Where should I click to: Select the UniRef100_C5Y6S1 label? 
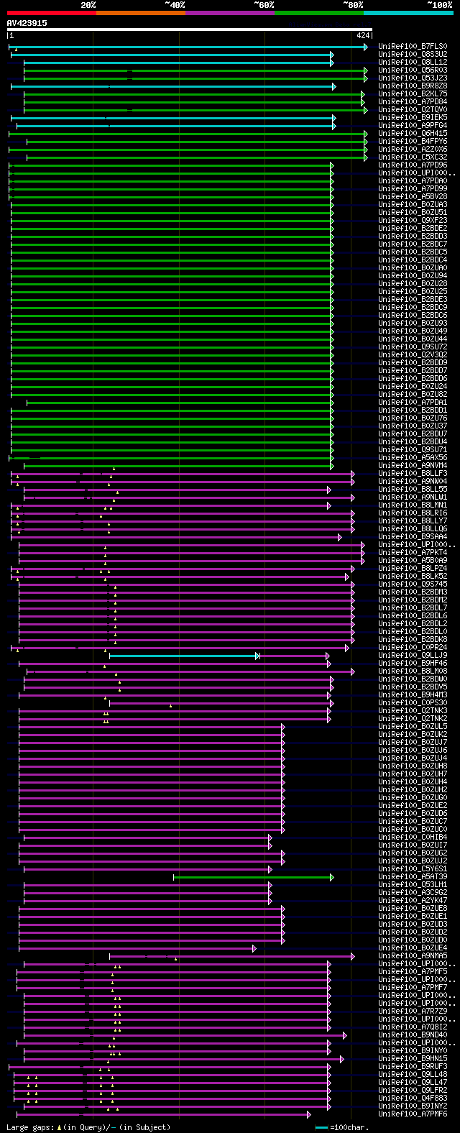click(x=413, y=869)
